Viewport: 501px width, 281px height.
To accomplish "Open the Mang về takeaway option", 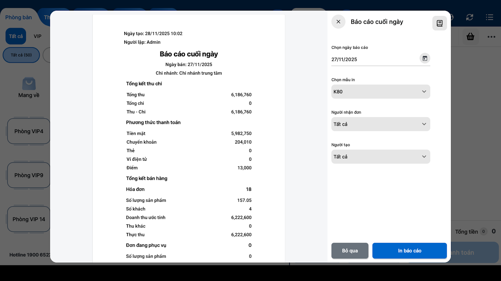I will [x=29, y=88].
